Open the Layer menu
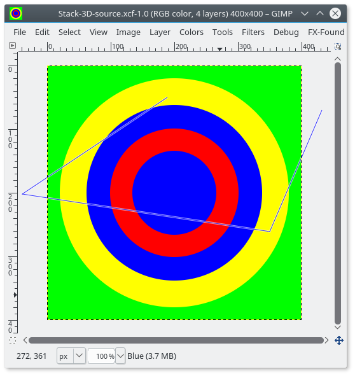The image size is (355, 376). click(160, 32)
